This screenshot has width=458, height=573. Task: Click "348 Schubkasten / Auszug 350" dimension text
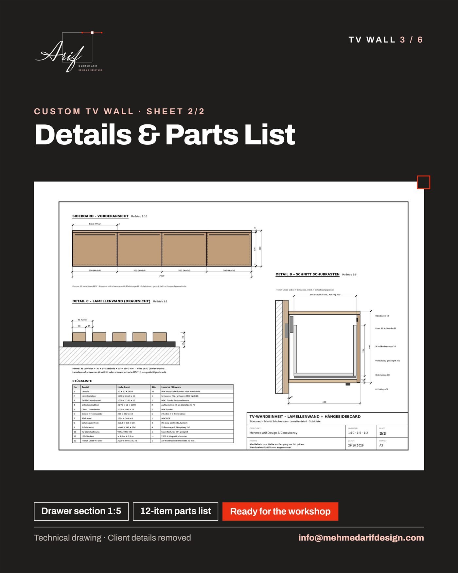[x=325, y=294]
